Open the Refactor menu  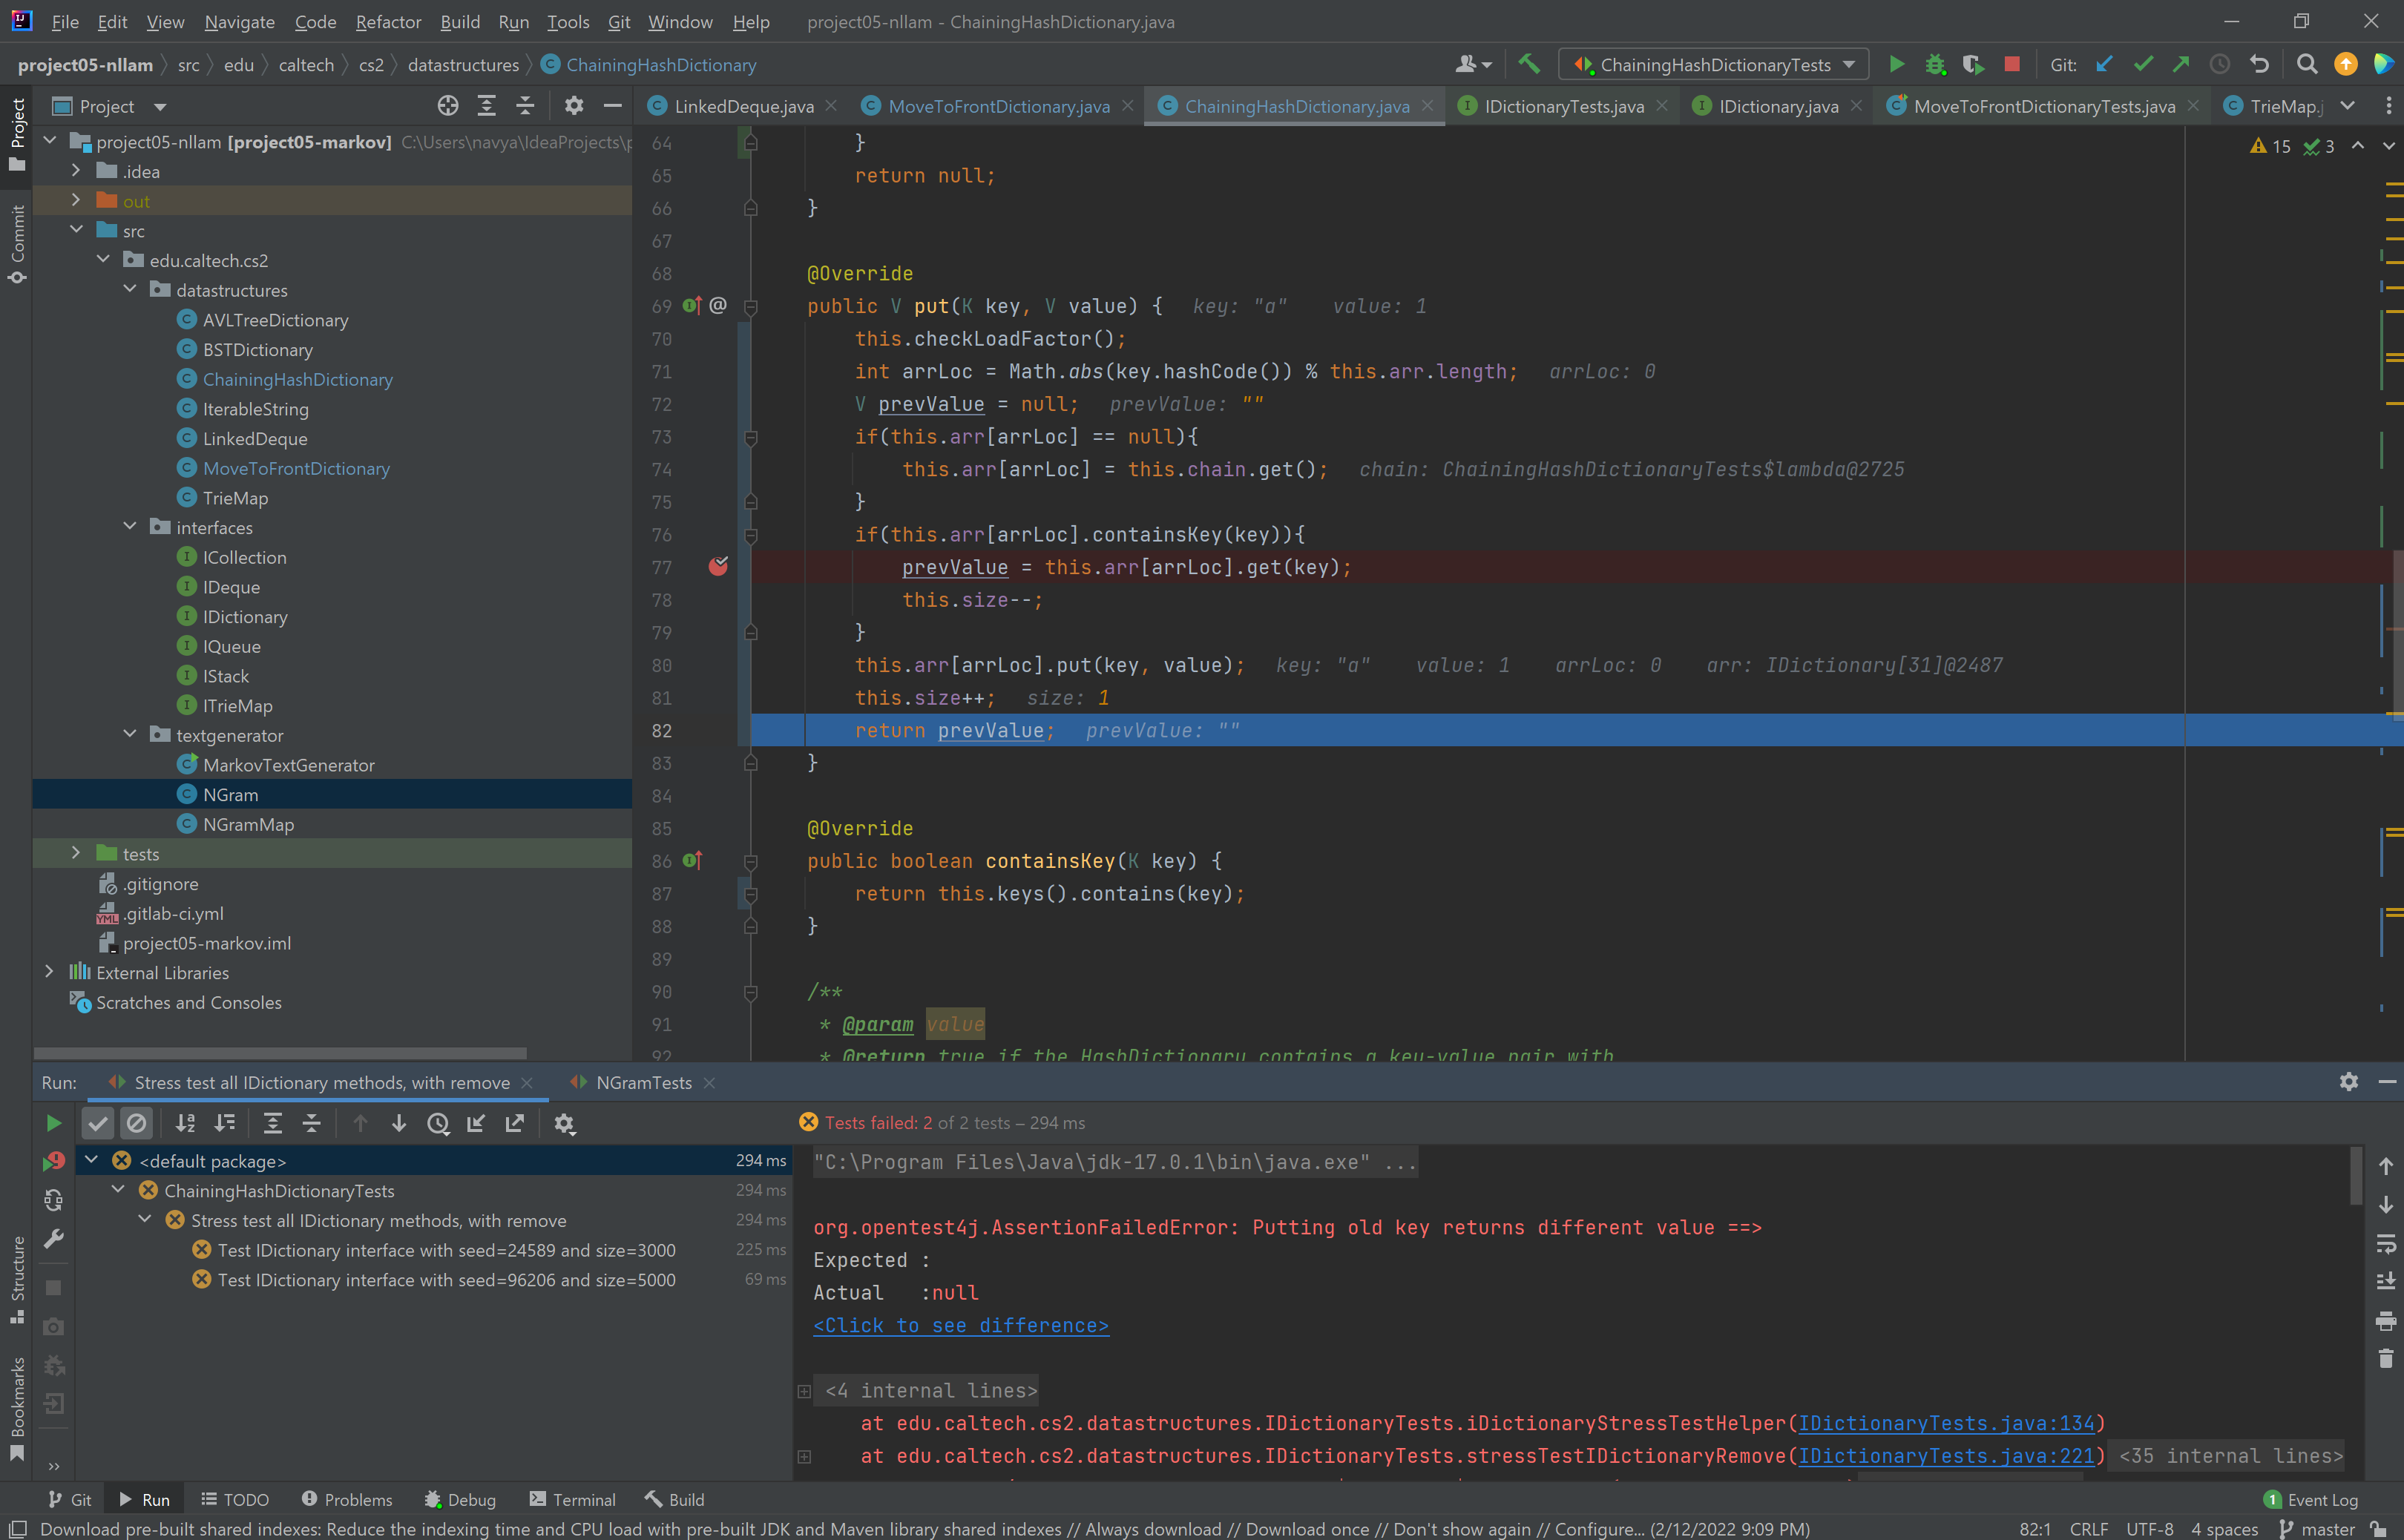click(388, 21)
